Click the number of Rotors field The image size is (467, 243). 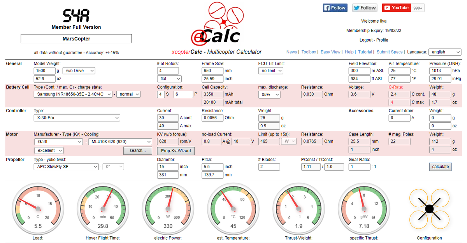click(168, 71)
